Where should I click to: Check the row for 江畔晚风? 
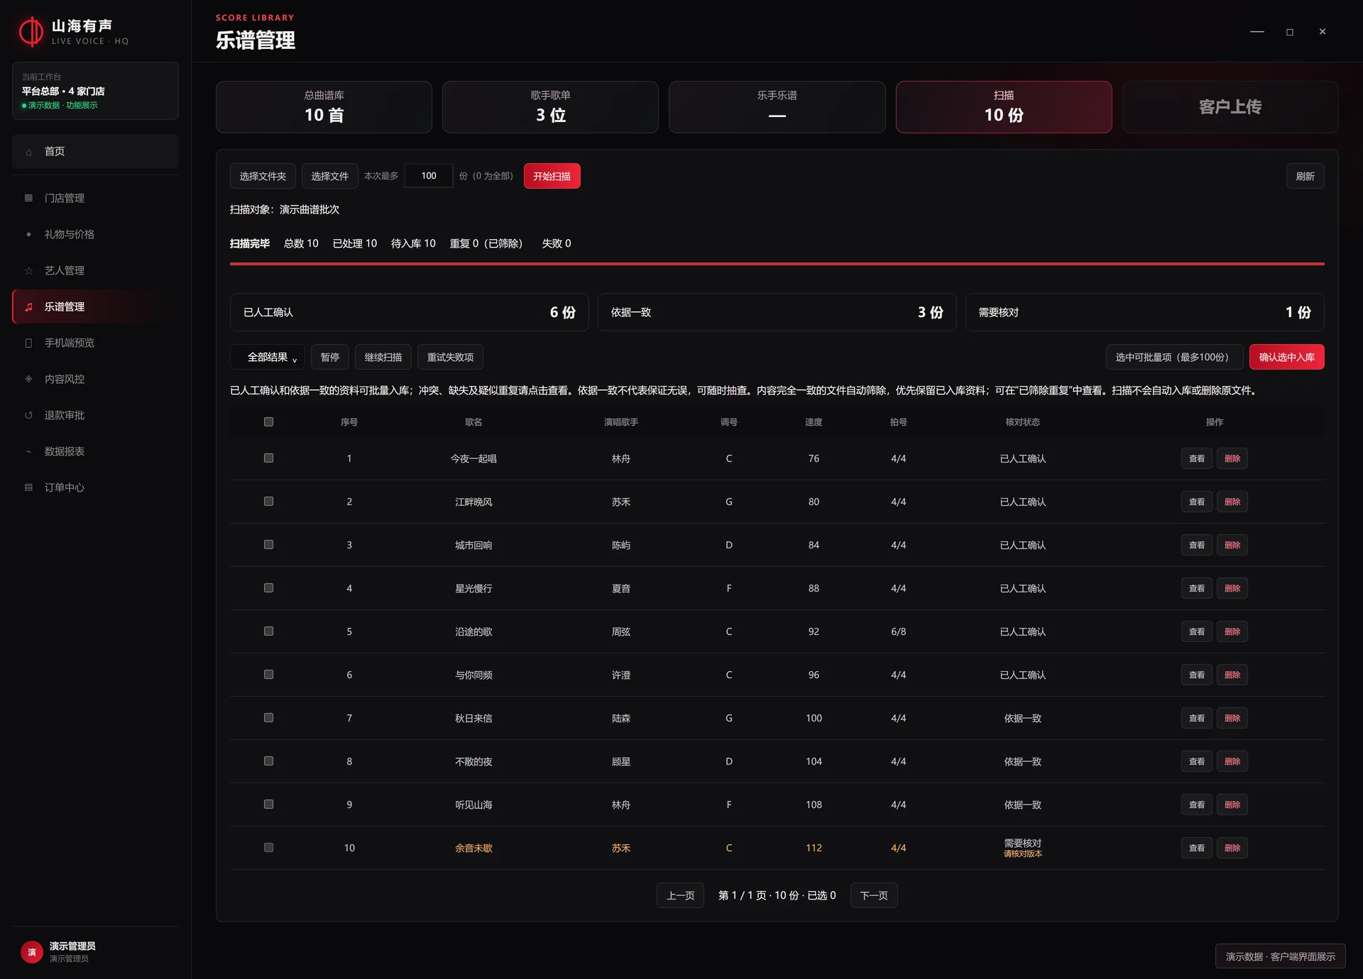[268, 501]
